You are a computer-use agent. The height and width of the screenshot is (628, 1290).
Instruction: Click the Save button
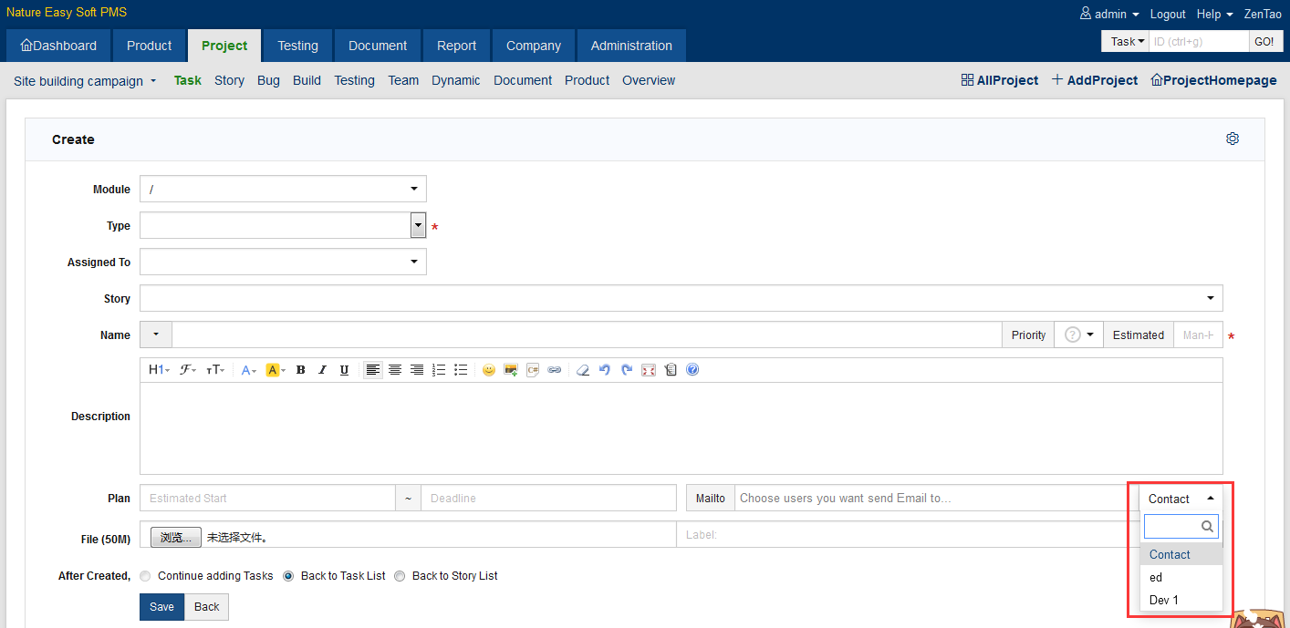pyautogui.click(x=161, y=607)
